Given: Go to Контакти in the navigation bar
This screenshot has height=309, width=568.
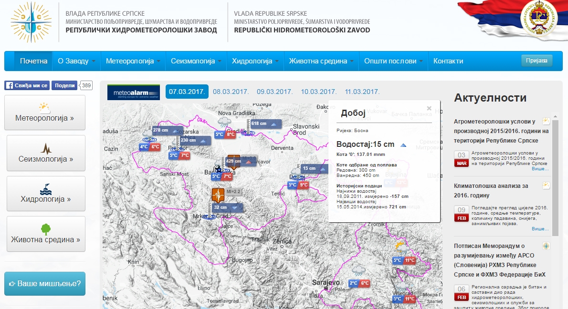Looking at the screenshot, I should coord(448,61).
